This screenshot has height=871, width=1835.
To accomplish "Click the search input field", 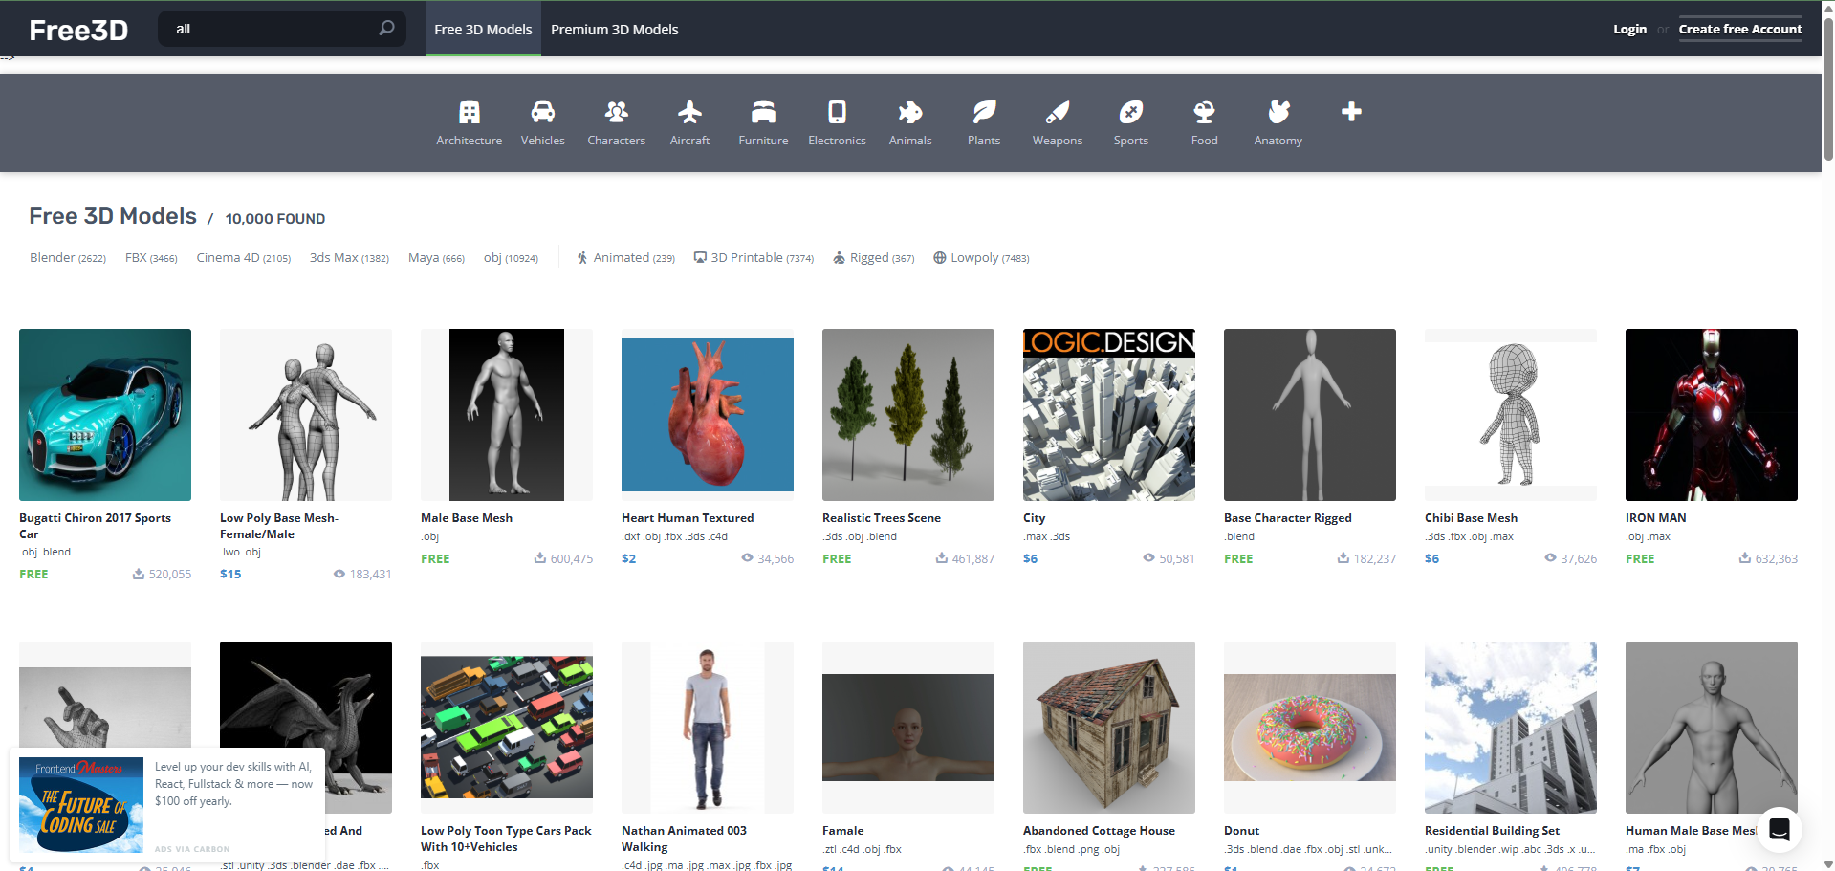I will click(x=273, y=29).
